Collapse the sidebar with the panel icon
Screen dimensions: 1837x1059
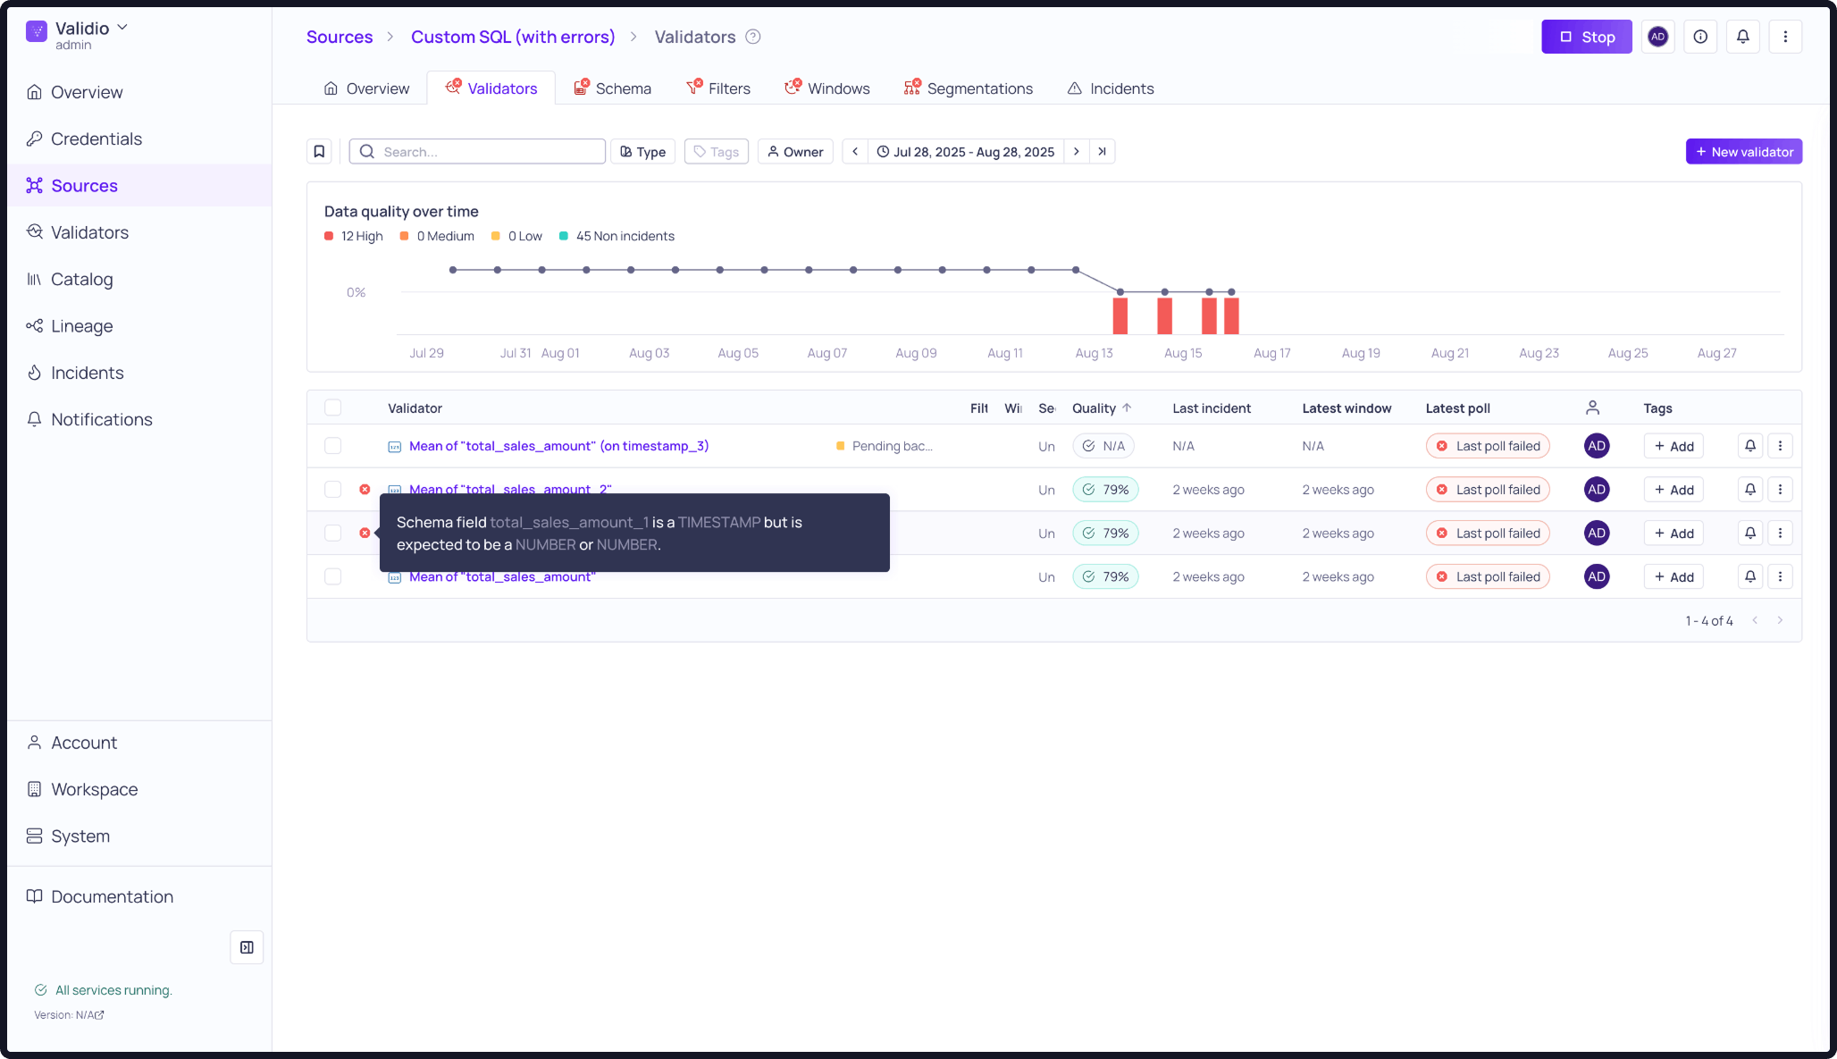247,947
